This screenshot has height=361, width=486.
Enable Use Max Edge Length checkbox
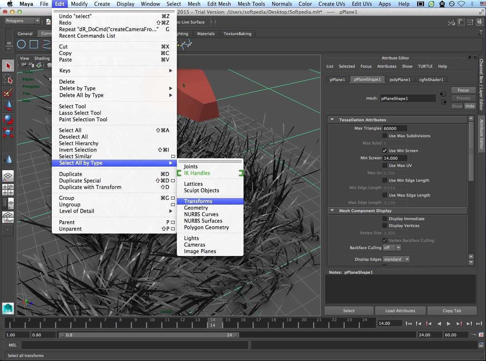[385, 195]
